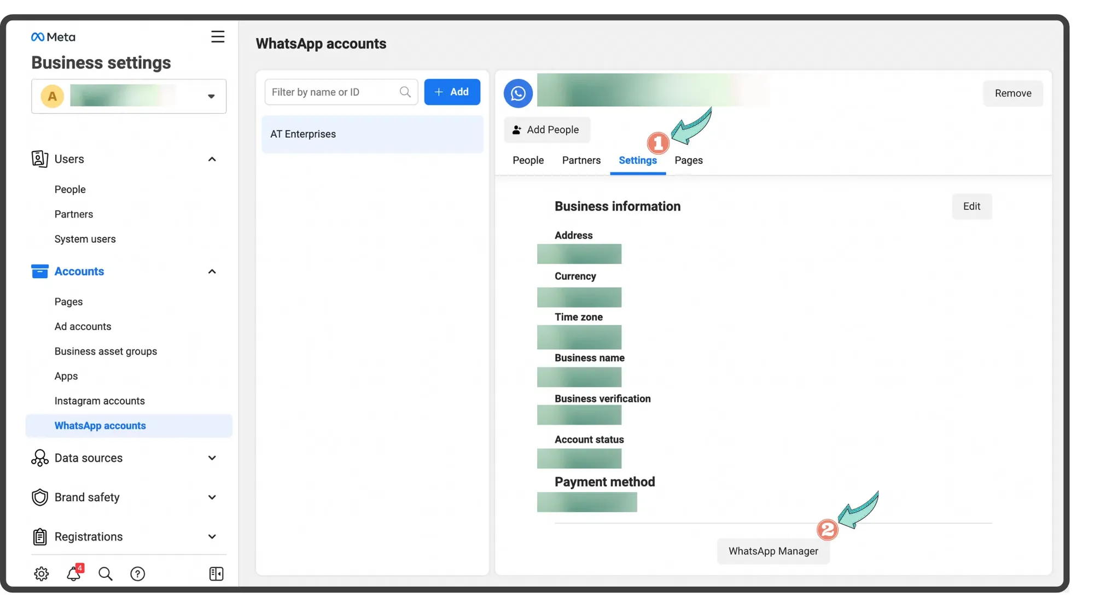The width and height of the screenshot is (1094, 615).
Task: Expand the Registrations section
Action: (x=212, y=537)
